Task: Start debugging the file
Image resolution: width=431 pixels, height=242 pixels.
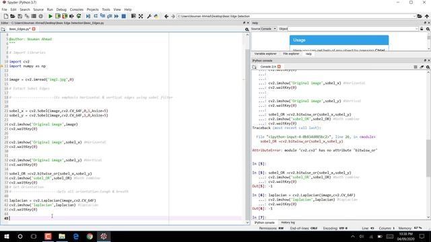Action: tap(88, 16)
